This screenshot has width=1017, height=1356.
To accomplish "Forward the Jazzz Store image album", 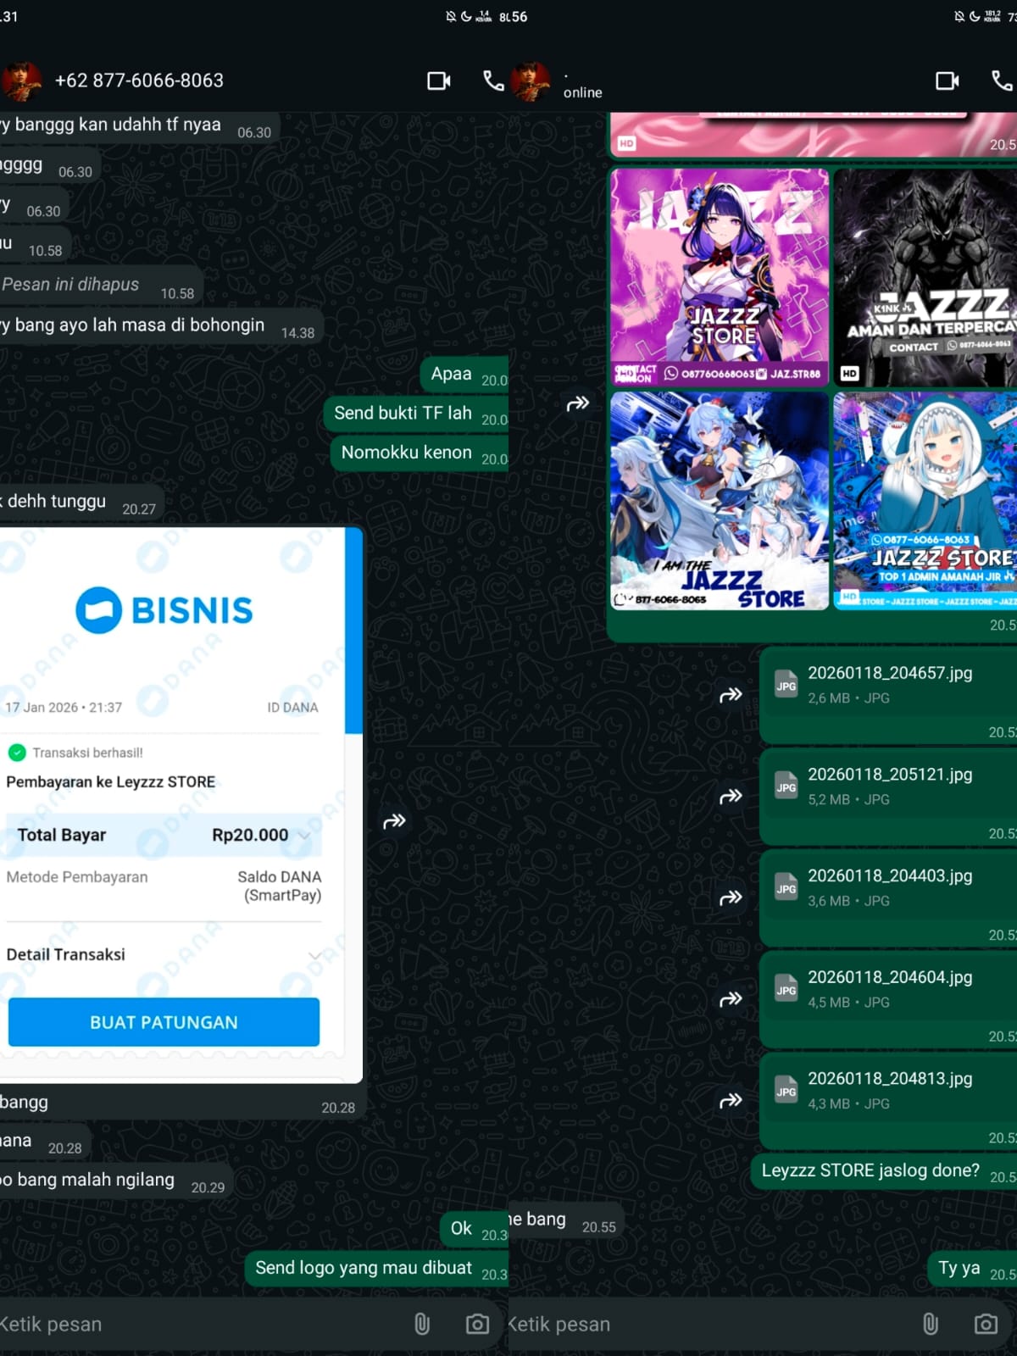I will click(577, 403).
